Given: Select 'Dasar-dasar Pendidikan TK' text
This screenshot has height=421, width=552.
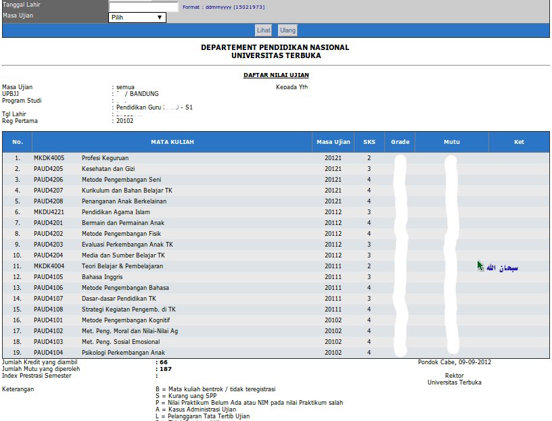Looking at the screenshot, I should coord(119,299).
